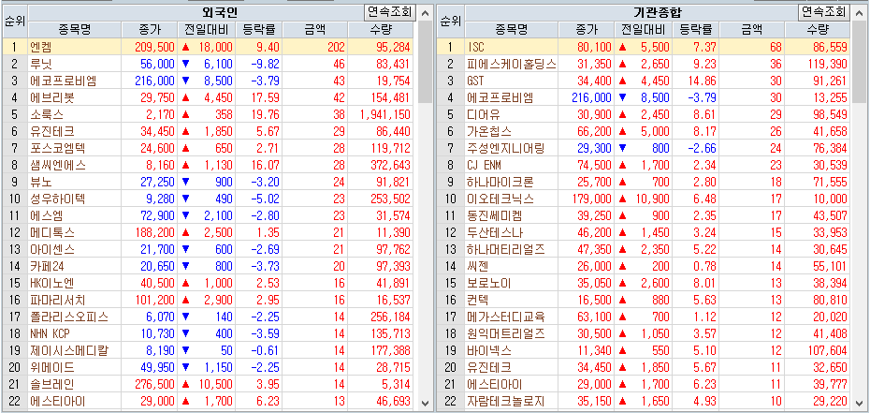Image resolution: width=870 pixels, height=413 pixels.
Task: Select 루닛 stock name
Action: (x=41, y=64)
